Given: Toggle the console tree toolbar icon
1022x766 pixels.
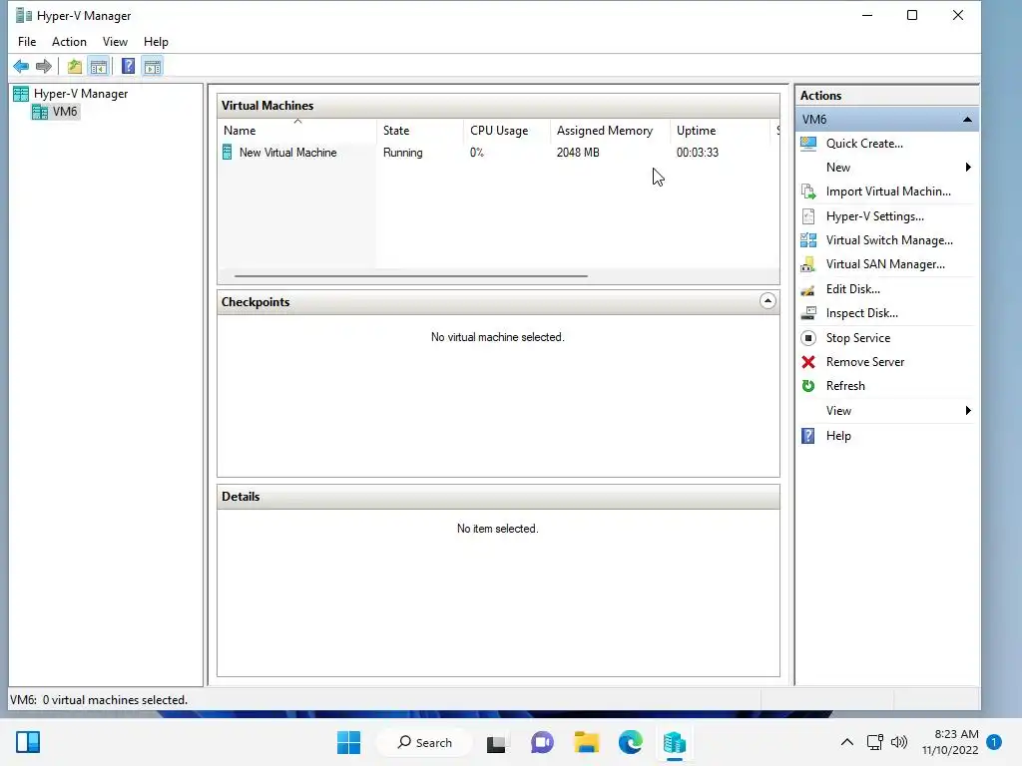Looking at the screenshot, I should [x=99, y=66].
